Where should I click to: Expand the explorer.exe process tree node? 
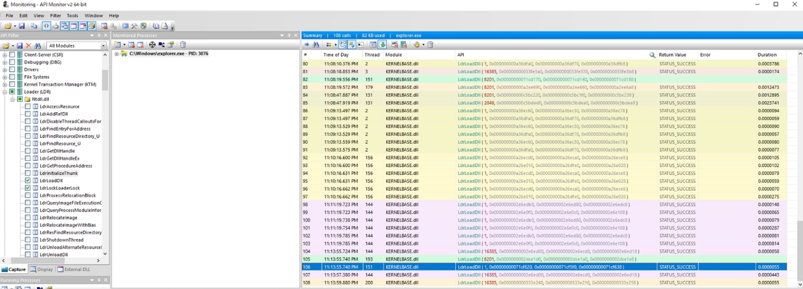click(x=117, y=54)
